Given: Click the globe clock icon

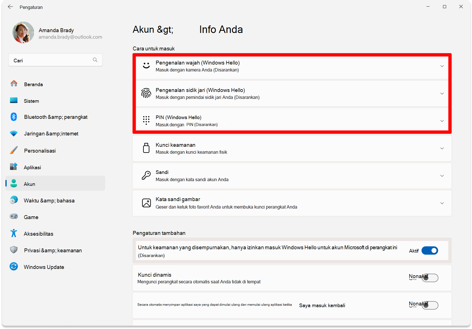Looking at the screenshot, I should [x=14, y=200].
